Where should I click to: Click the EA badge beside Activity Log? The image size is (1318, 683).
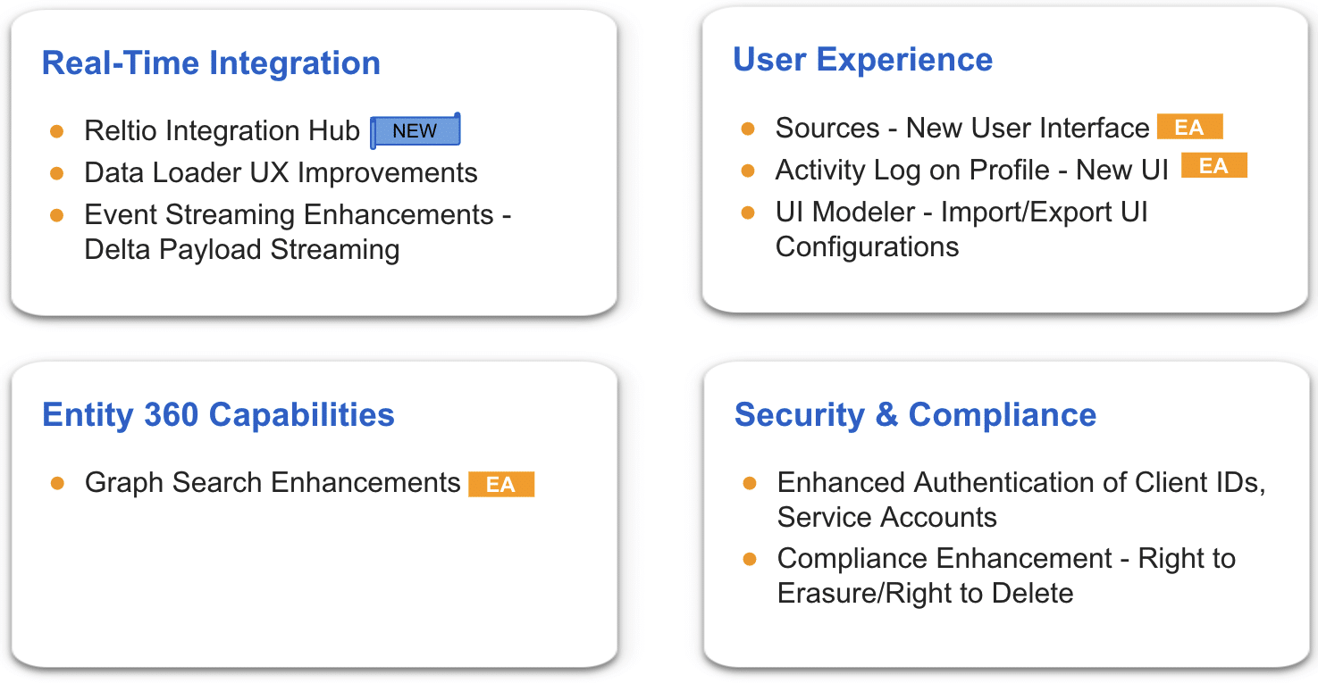coord(1213,166)
